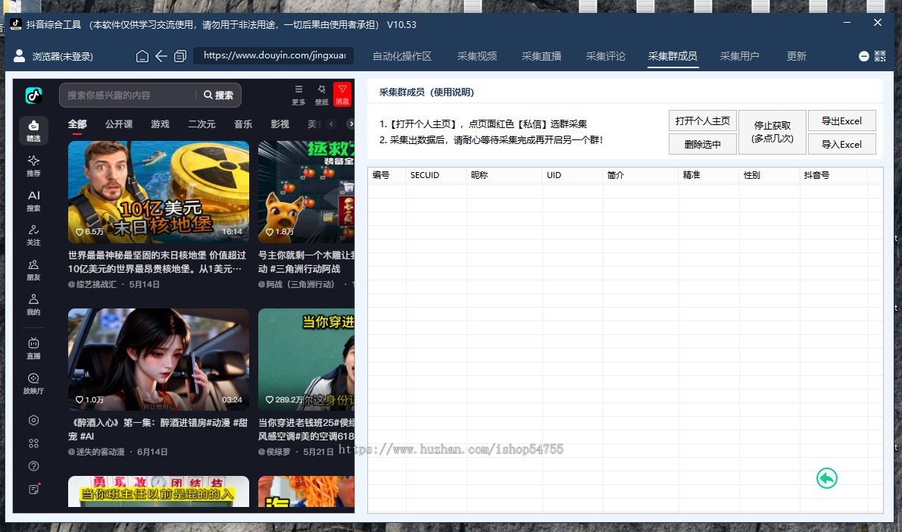Click 删除选中 button
The width and height of the screenshot is (902, 532).
pyautogui.click(x=702, y=144)
